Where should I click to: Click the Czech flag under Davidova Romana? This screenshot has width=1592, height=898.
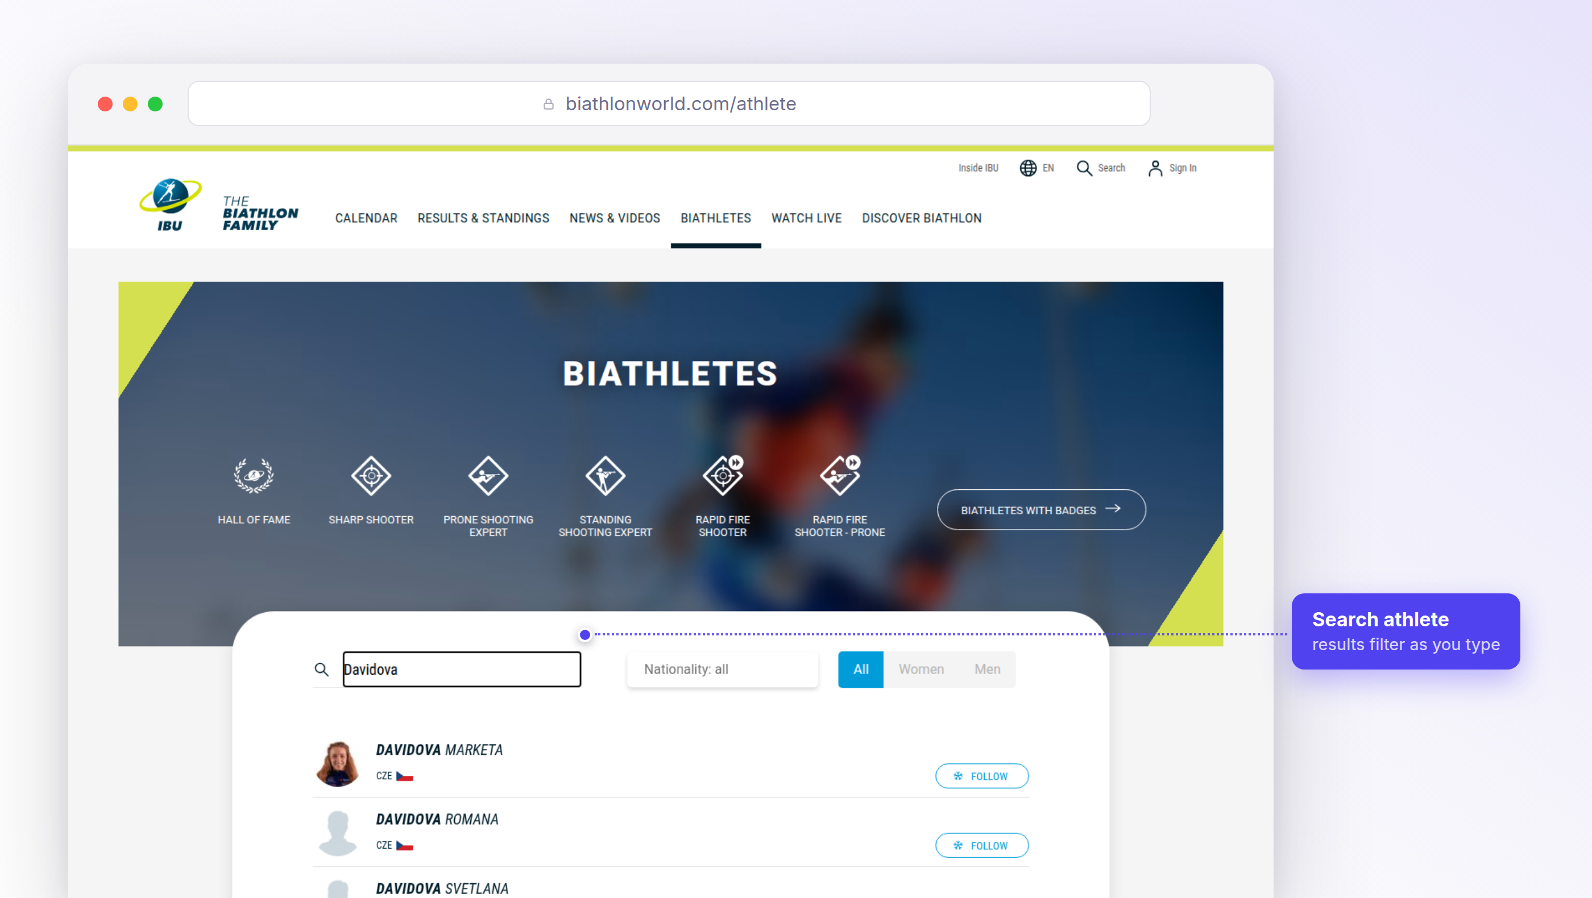tap(405, 846)
